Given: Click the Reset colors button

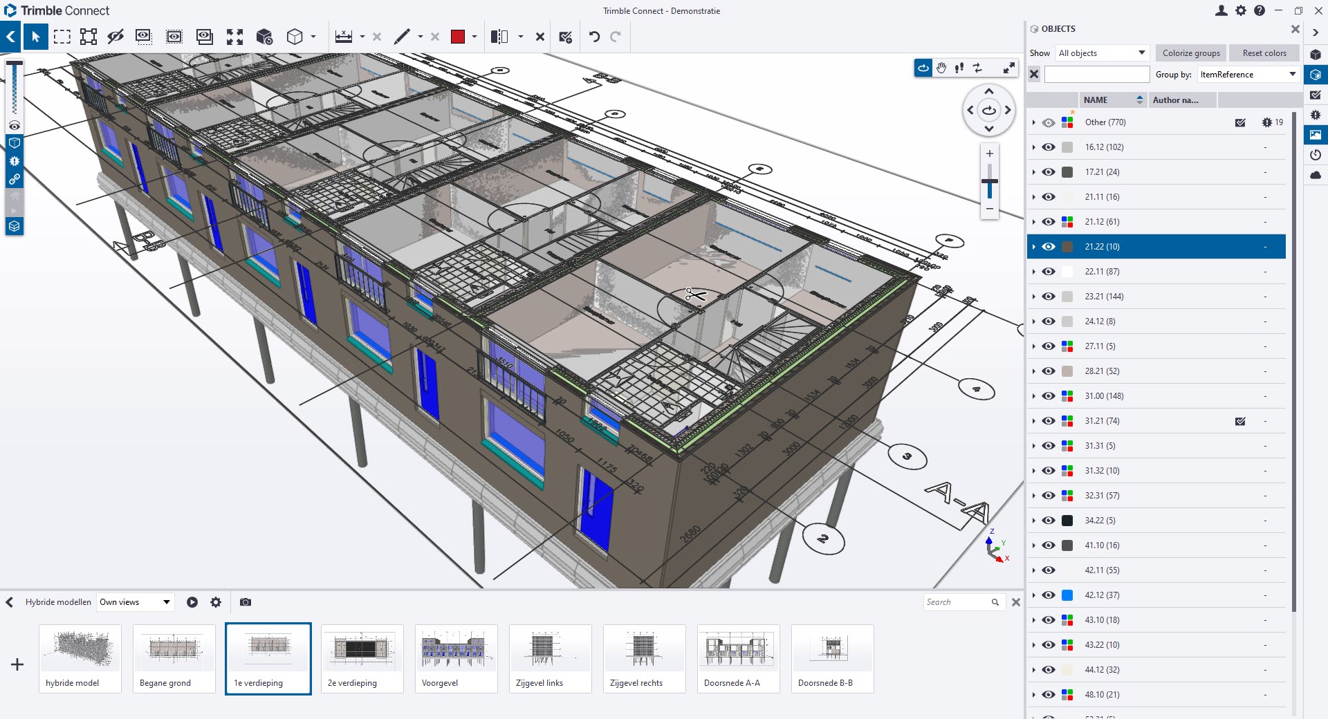Looking at the screenshot, I should click(1264, 53).
